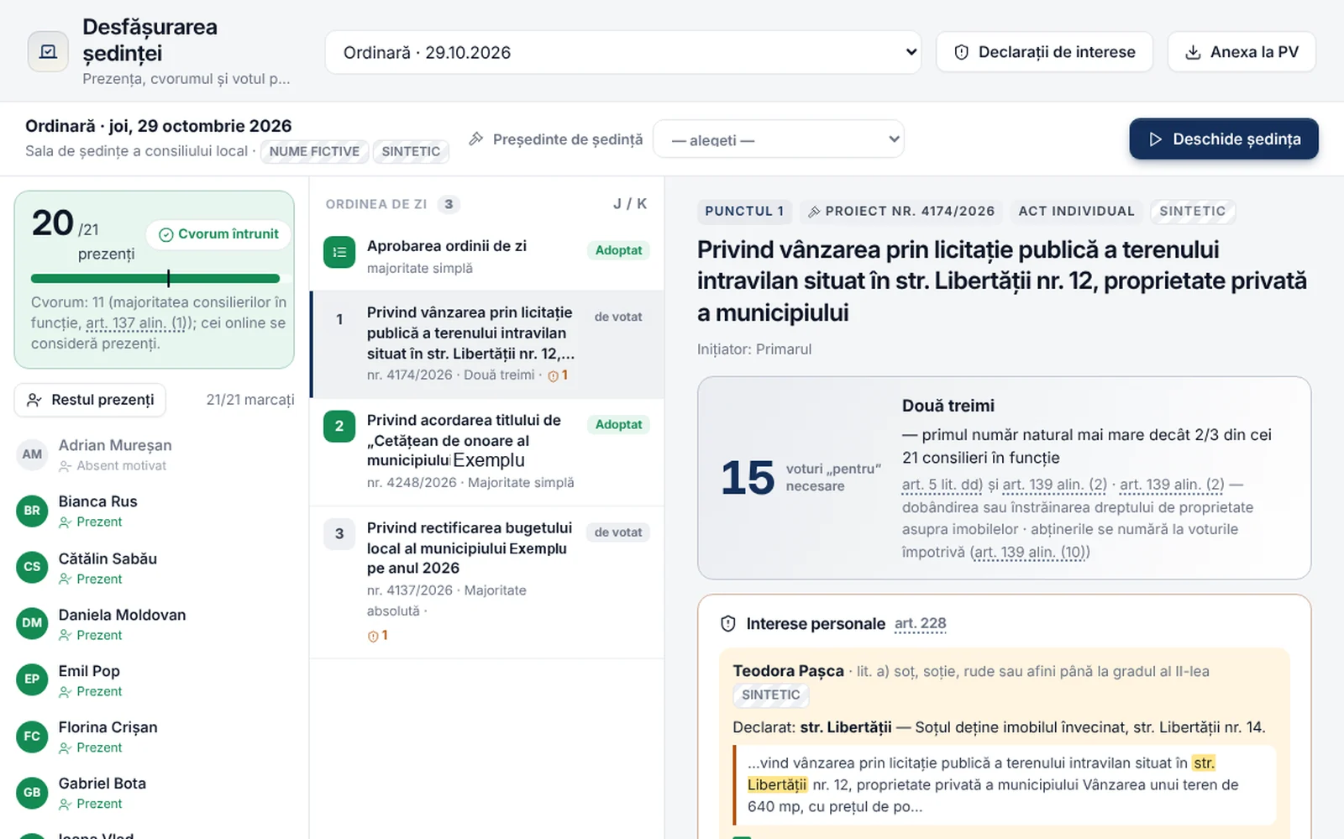
Task: Toggle Cătălin Sabău Prezent status
Action: coord(90,579)
